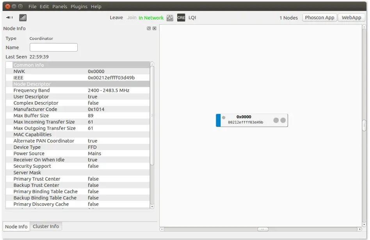370x240 pixels.
Task: Click the network settings icon beside In Network
Action: 169,18
